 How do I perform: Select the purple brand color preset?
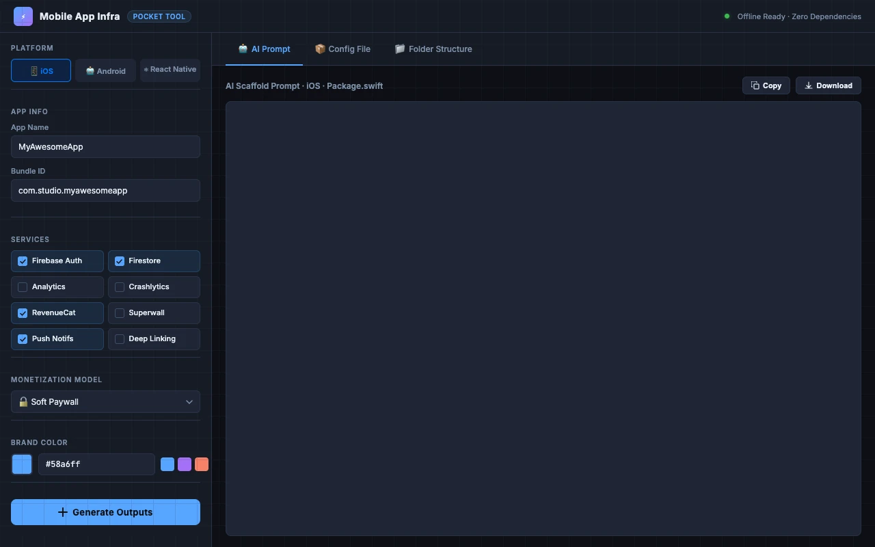coord(184,464)
